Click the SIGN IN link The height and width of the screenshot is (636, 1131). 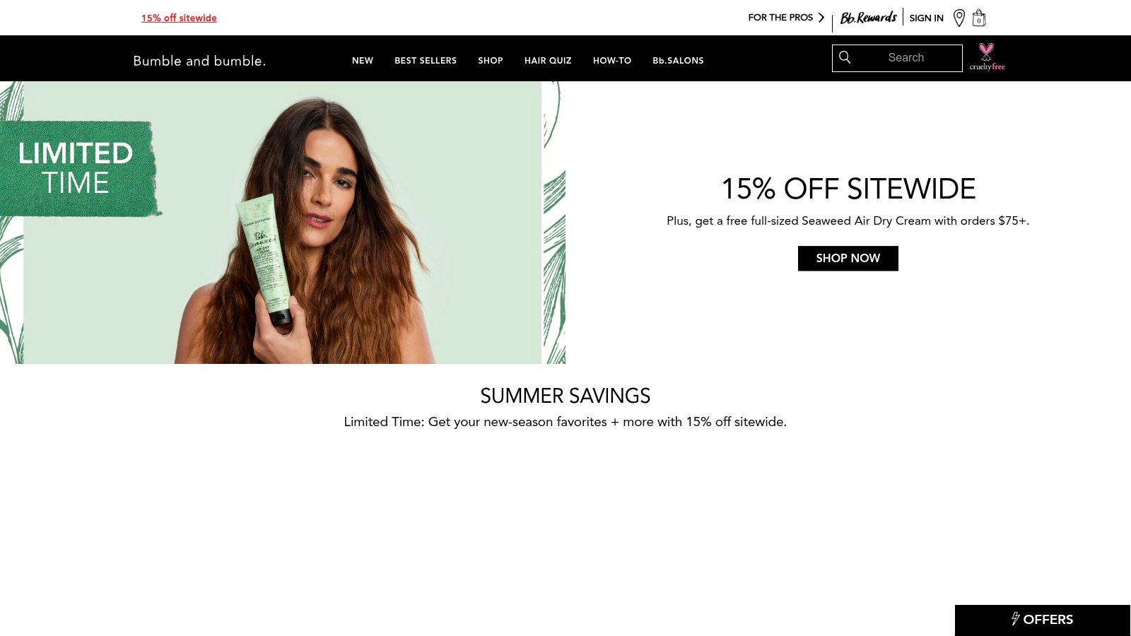point(926,18)
